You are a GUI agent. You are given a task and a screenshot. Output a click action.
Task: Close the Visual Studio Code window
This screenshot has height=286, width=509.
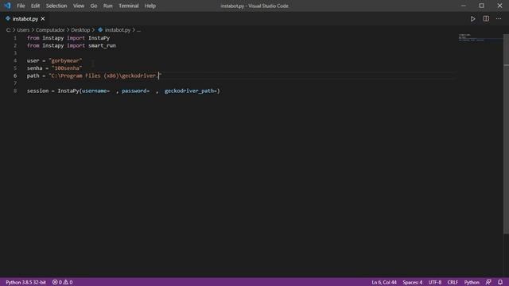[499, 6]
